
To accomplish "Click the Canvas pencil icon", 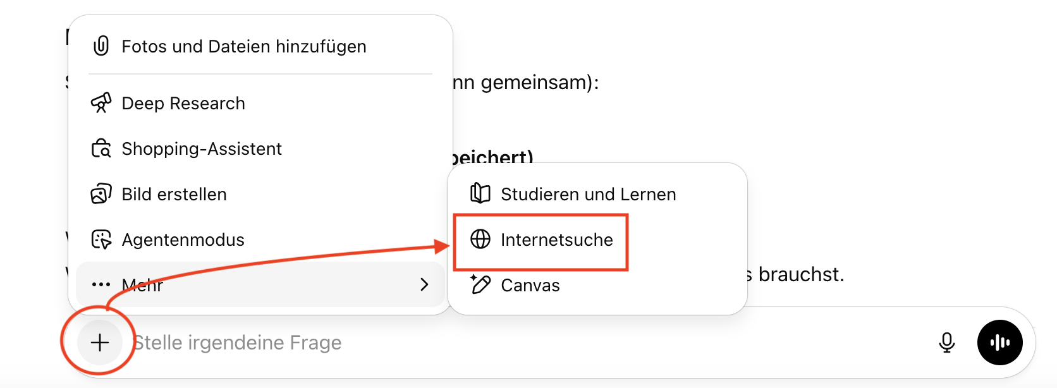I will tap(480, 284).
